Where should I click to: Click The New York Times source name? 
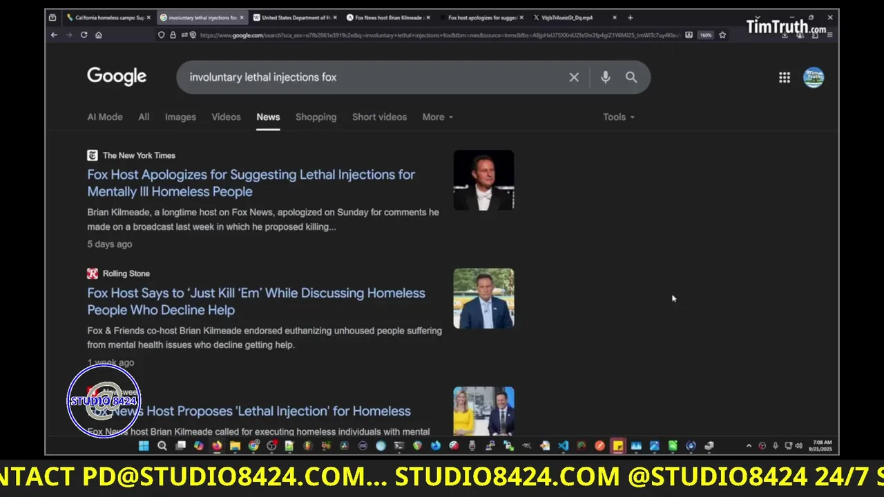point(139,155)
